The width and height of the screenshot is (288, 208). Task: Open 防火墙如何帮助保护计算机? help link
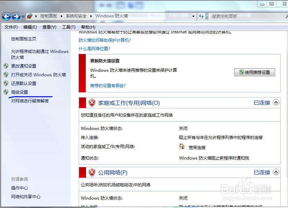click(105, 40)
